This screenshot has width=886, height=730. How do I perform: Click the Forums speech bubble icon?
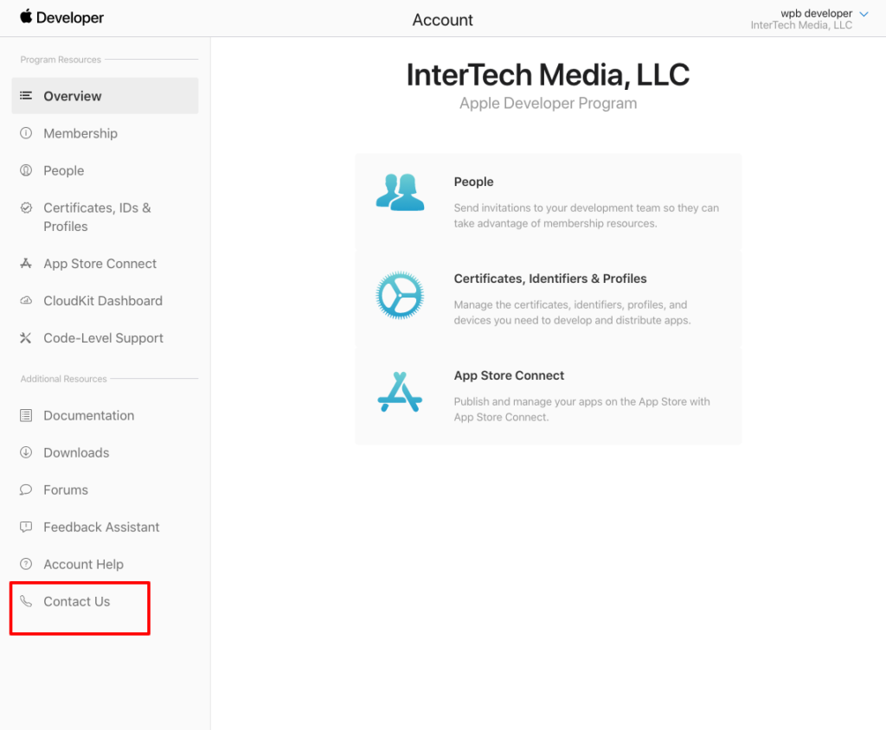tap(26, 490)
